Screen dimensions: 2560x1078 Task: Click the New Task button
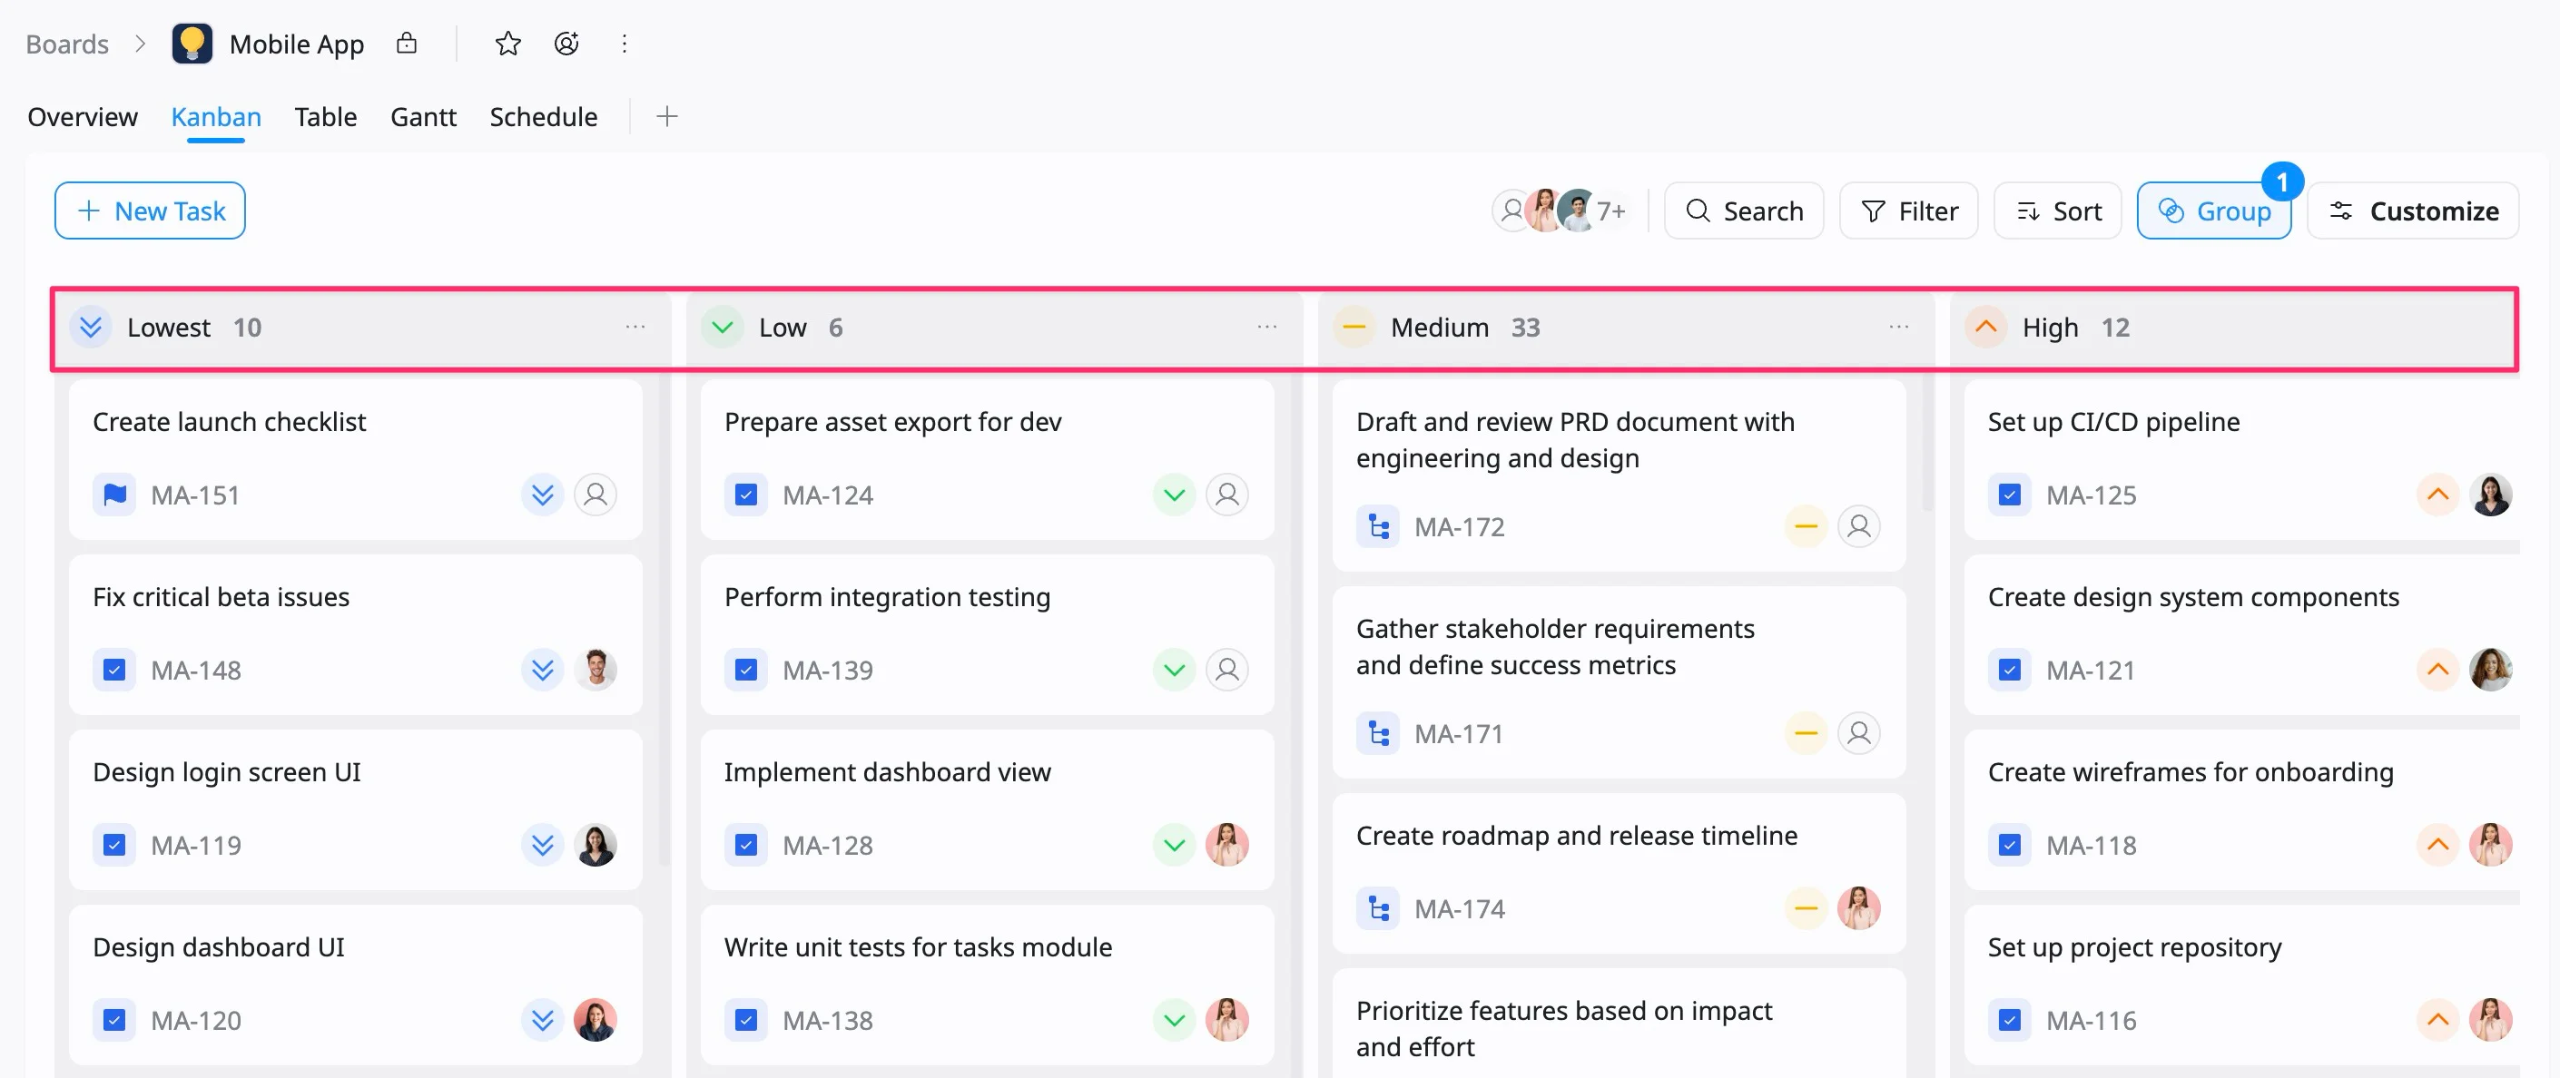(150, 211)
